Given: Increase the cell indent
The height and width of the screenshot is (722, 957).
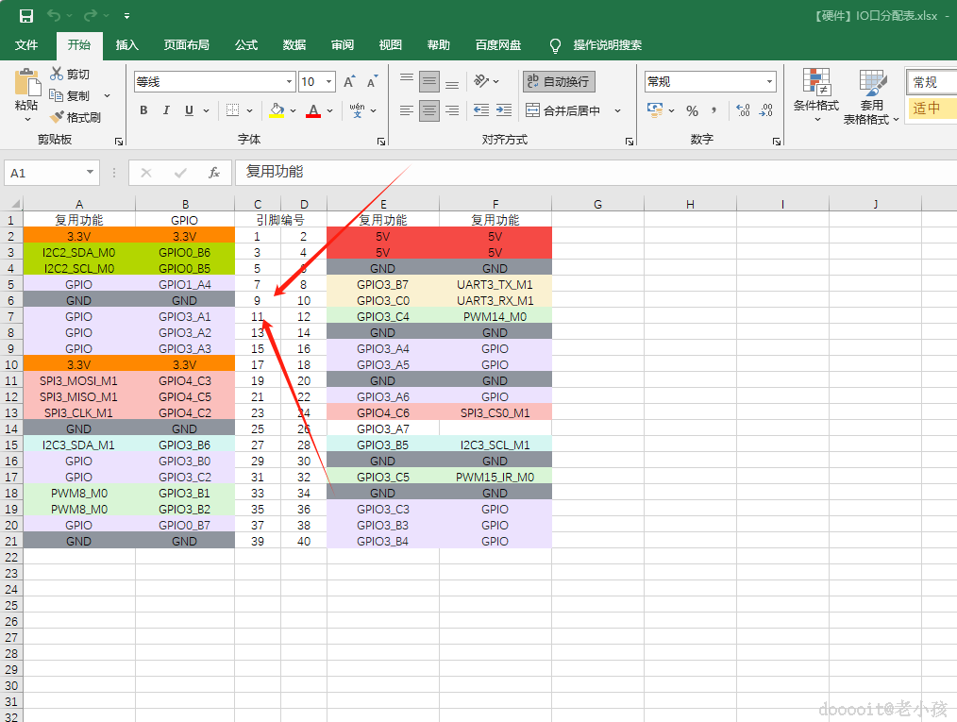Looking at the screenshot, I should coord(504,110).
